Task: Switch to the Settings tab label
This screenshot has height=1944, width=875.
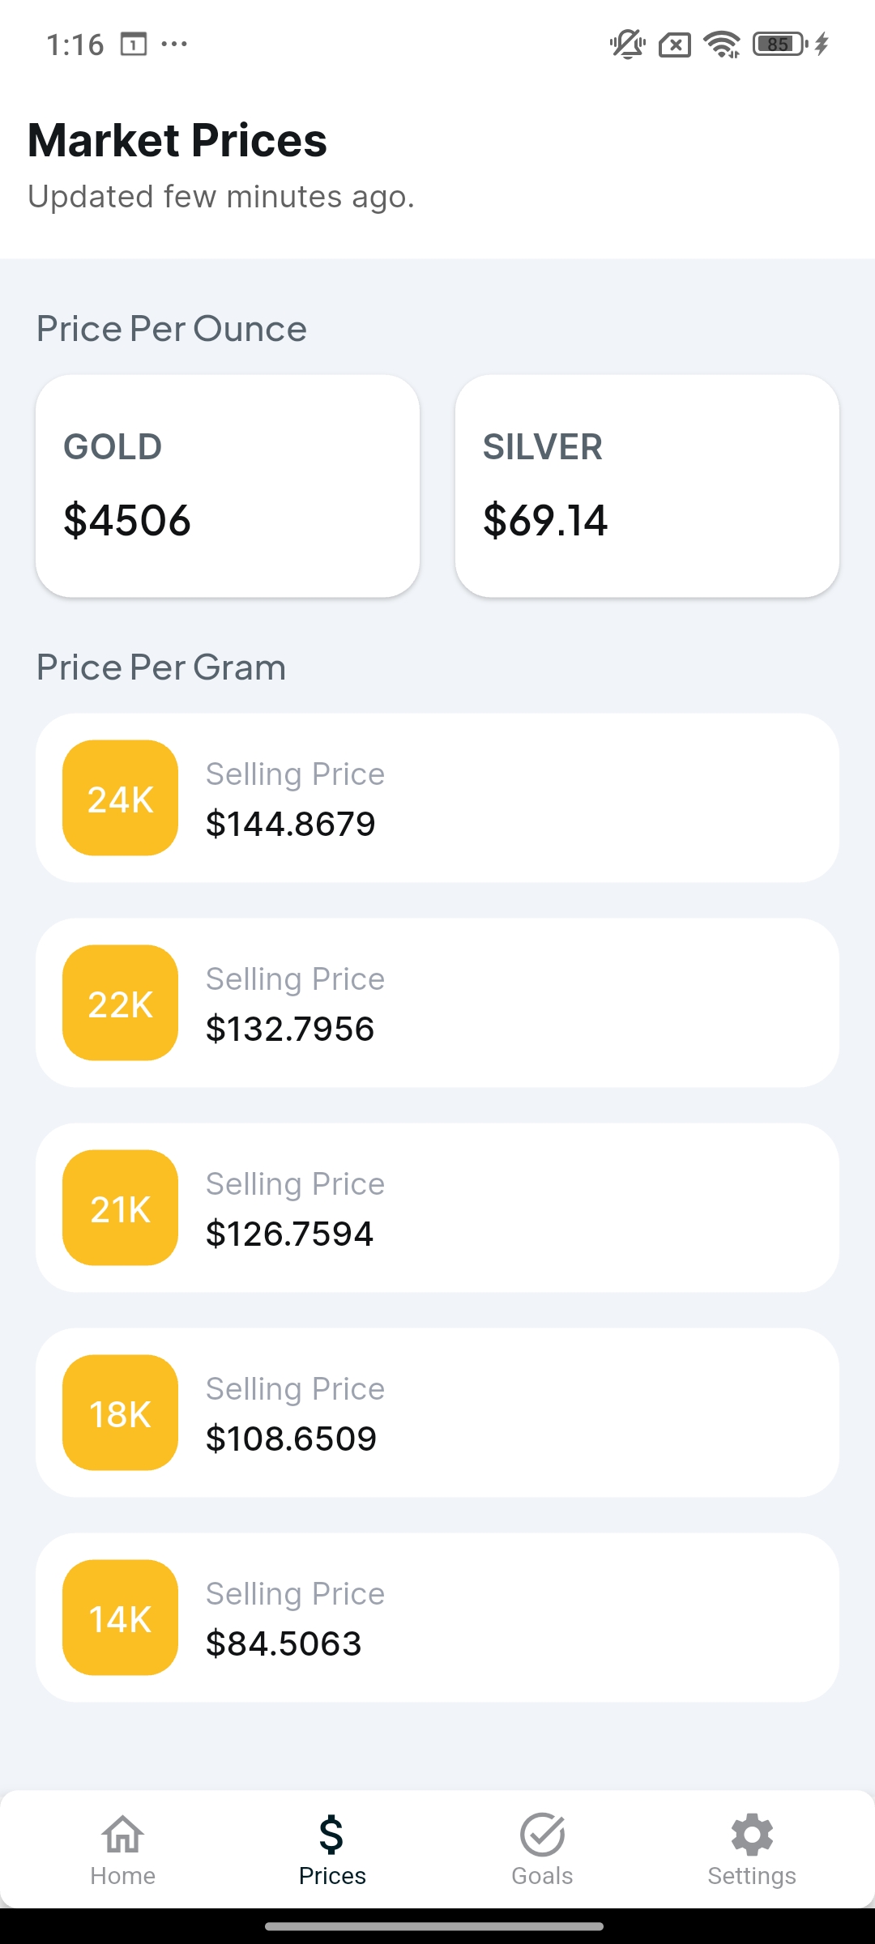Action: (752, 1876)
